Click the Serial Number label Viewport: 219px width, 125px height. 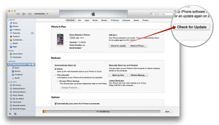(x=75, y=48)
